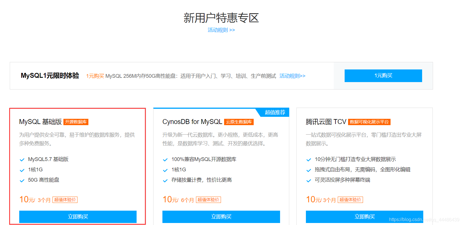The width and height of the screenshot is (462, 225).
Task: Click checkmark beside 1核1G in CynosDB card
Action: tap(165, 170)
